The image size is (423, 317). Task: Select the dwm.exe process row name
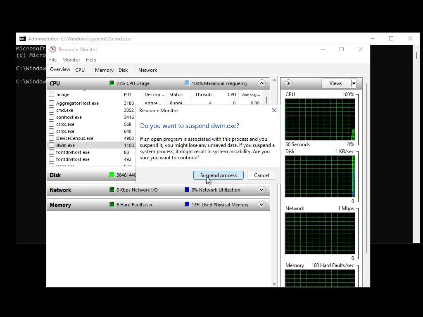click(x=66, y=145)
